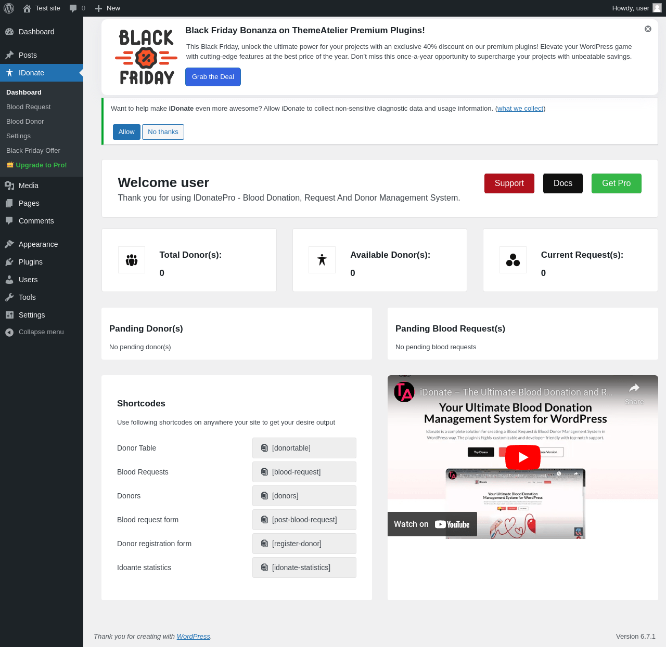The height and width of the screenshot is (647, 666).
Task: Click the Tools wrench icon
Action: click(x=9, y=297)
